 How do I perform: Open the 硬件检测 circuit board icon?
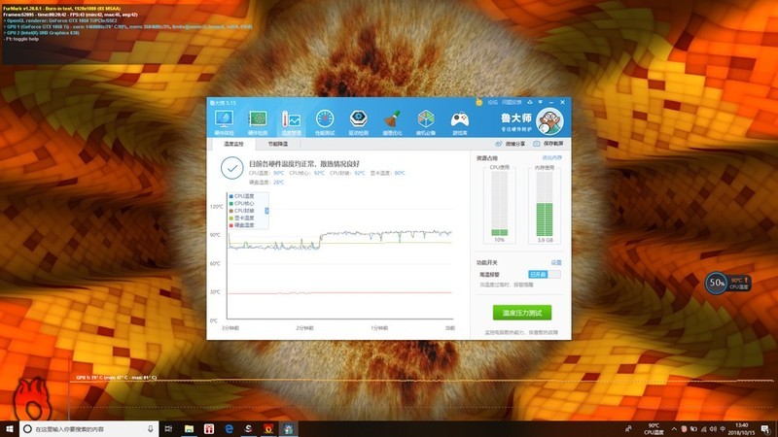click(258, 122)
